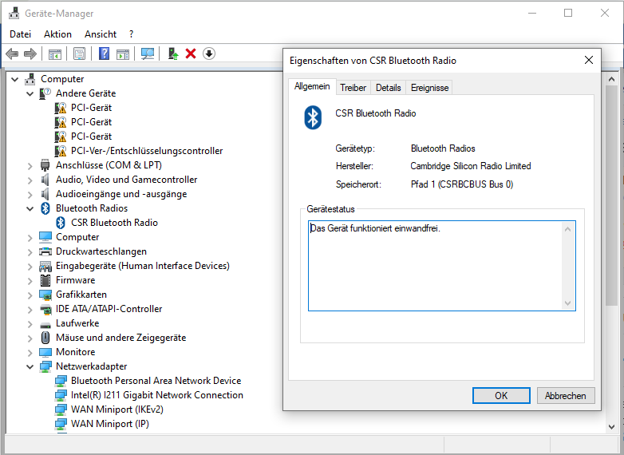This screenshot has height=455, width=624.
Task: Click the Disable device down-arrow icon
Action: [209, 53]
